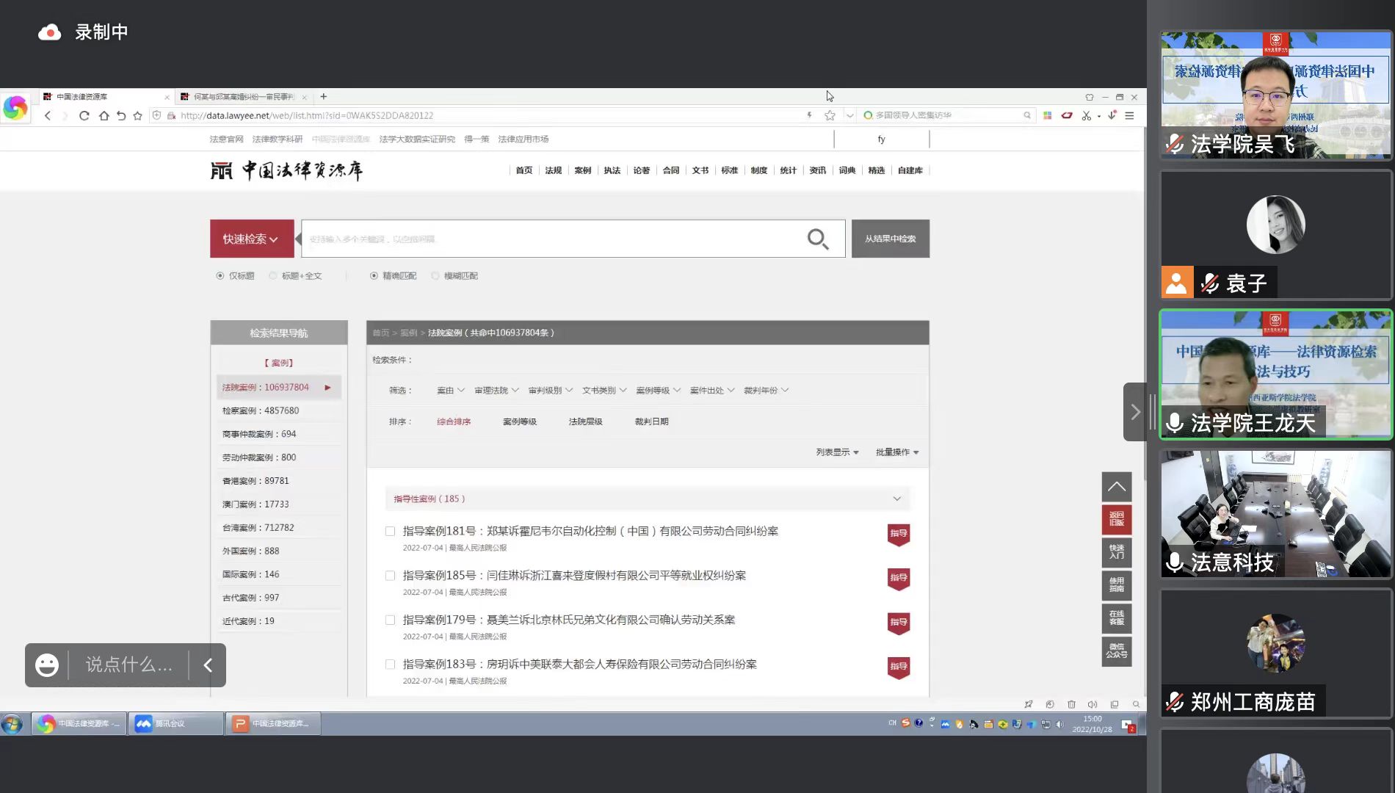Reload the page with refresh icon
The image size is (1395, 793).
coord(84,115)
